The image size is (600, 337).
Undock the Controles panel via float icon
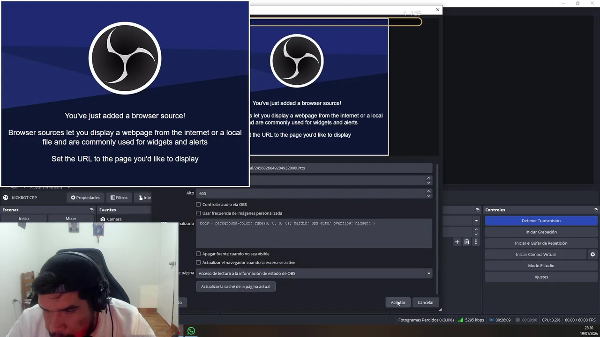(596, 210)
